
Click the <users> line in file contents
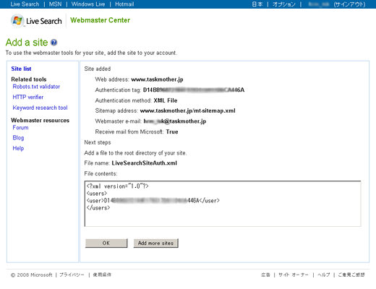tap(97, 194)
